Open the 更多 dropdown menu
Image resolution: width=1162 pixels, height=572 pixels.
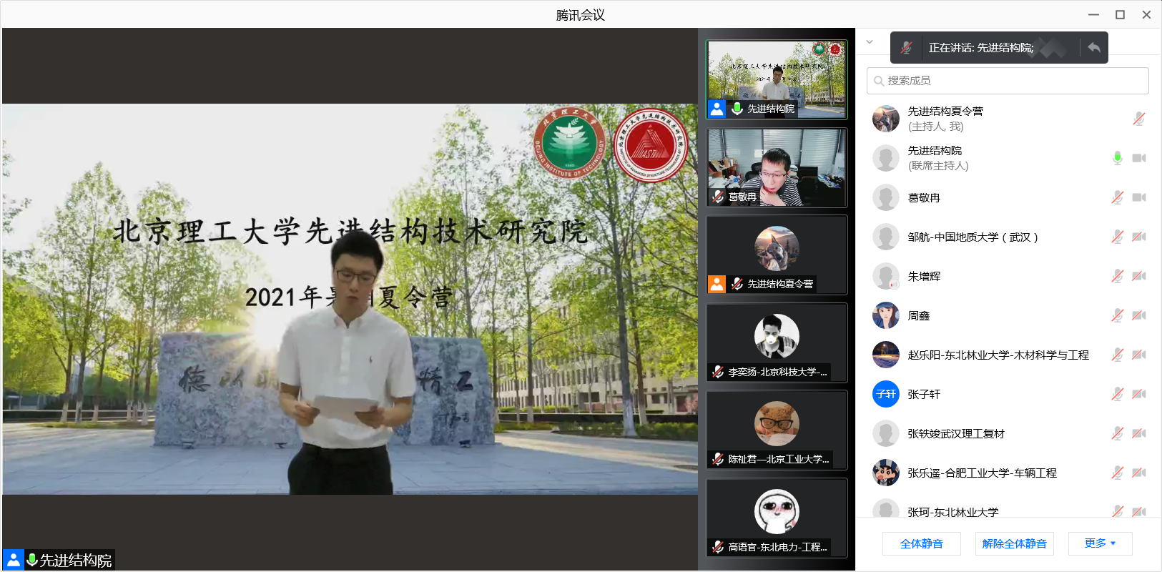click(1100, 543)
